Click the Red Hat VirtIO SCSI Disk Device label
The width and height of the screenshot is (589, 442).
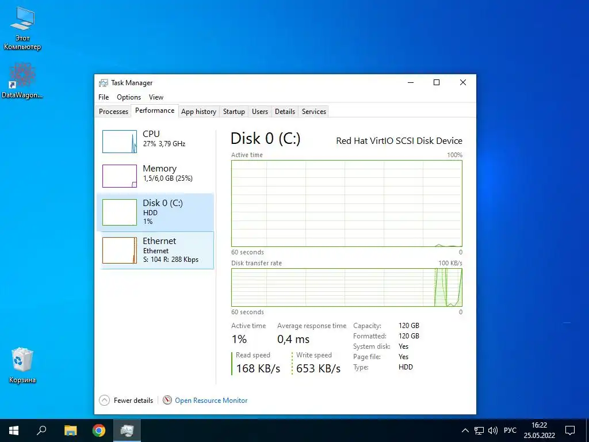[399, 140]
